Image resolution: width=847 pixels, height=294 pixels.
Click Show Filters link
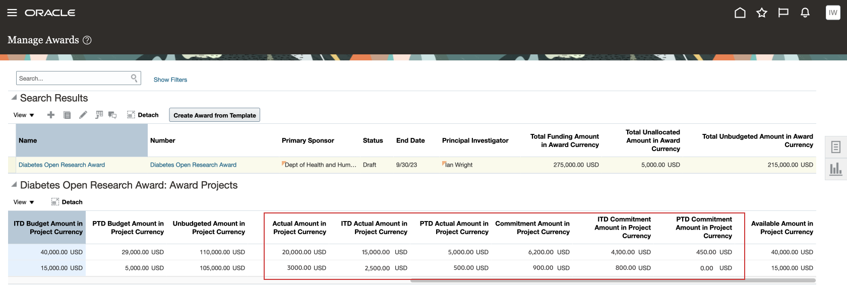pyautogui.click(x=170, y=80)
